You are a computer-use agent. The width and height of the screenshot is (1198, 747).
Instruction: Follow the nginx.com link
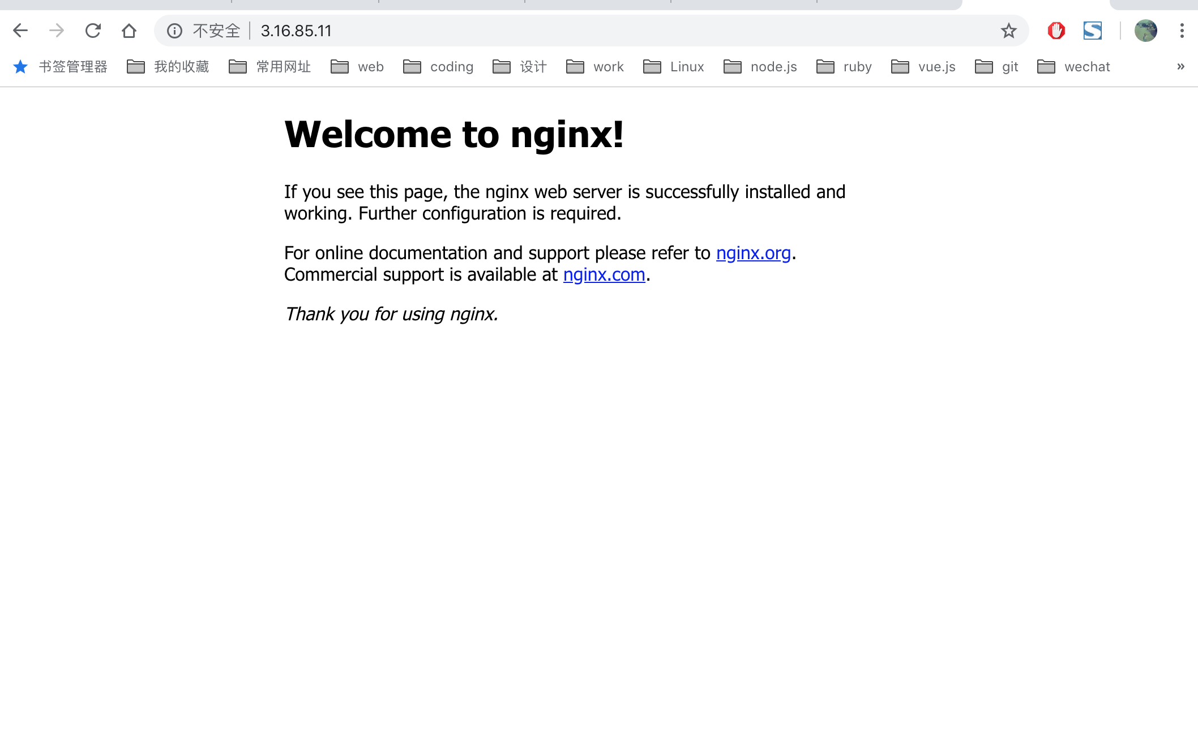[604, 274]
